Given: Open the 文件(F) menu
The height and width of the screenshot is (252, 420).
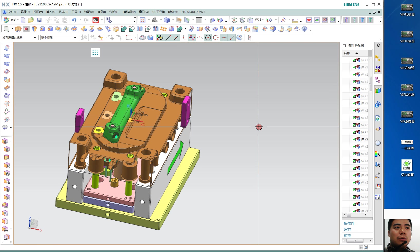Looking at the screenshot, I should pos(13,12).
